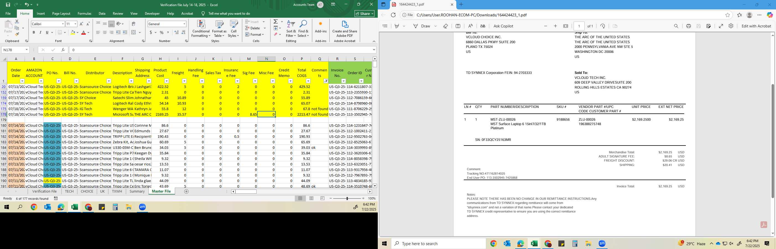Open Cell Styles gallery
Viewport: 776px width, 249px height.
pos(233,29)
